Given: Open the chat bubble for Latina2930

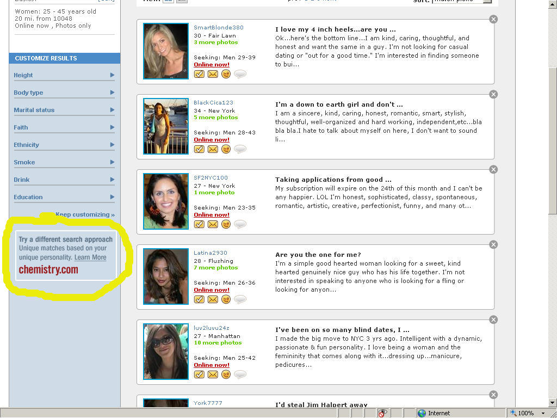Looking at the screenshot, I should (240, 299).
